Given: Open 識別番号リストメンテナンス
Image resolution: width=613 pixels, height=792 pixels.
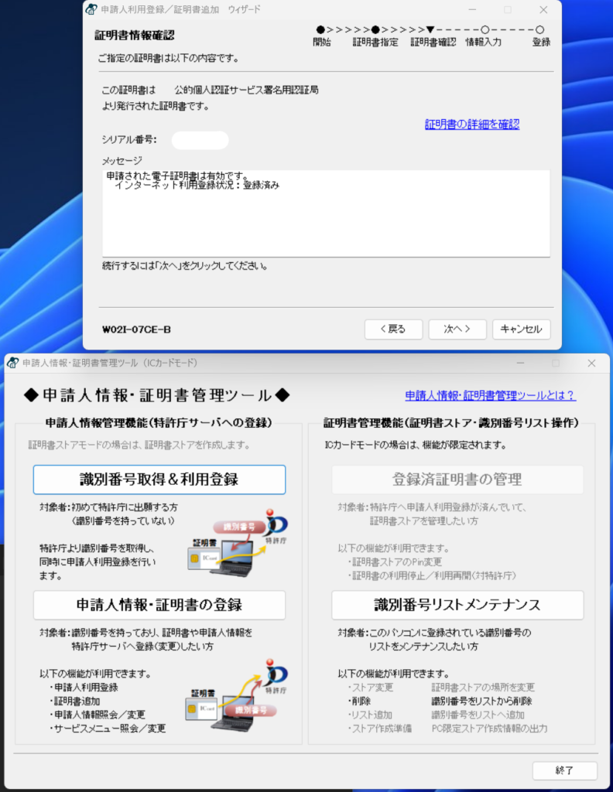Looking at the screenshot, I should (457, 605).
